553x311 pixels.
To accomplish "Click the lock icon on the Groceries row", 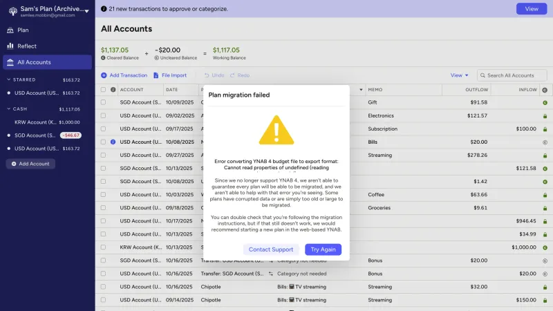I will click(x=545, y=208).
